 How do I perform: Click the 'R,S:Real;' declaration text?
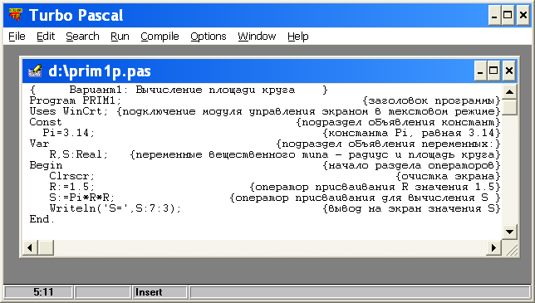pyautogui.click(x=78, y=154)
